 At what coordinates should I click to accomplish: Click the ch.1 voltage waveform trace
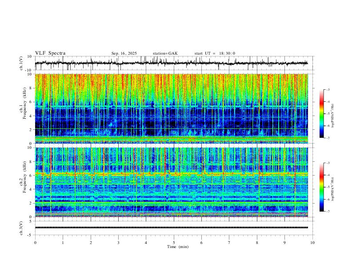[x=171, y=63]
